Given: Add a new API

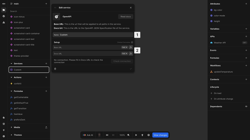Looking at the screenshot, I should click(x=246, y=36).
